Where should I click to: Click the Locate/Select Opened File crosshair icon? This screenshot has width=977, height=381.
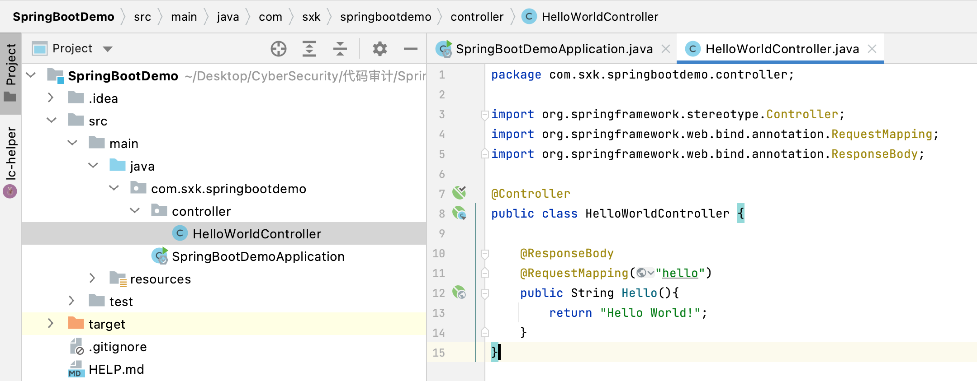(x=279, y=49)
